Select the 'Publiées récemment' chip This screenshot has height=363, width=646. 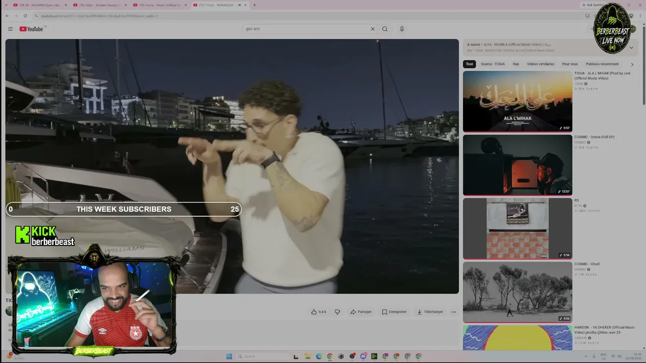(x=602, y=64)
